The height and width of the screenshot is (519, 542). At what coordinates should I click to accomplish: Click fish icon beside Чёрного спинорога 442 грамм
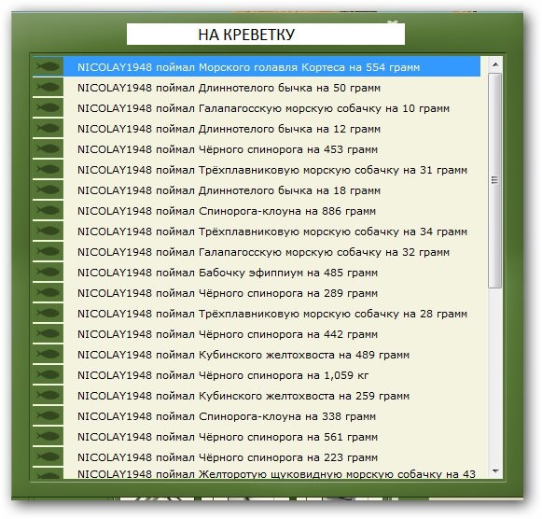[49, 333]
